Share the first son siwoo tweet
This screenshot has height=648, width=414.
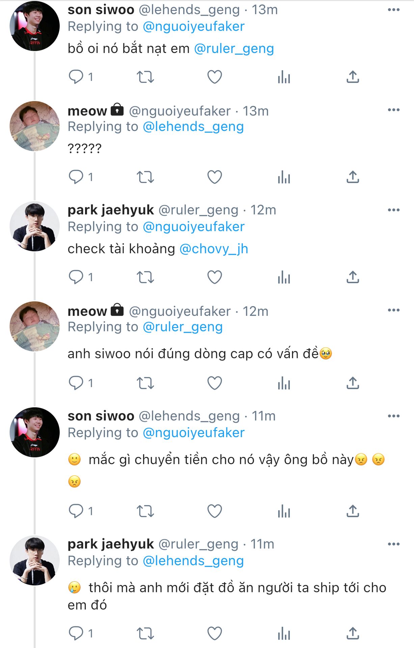coord(353,77)
